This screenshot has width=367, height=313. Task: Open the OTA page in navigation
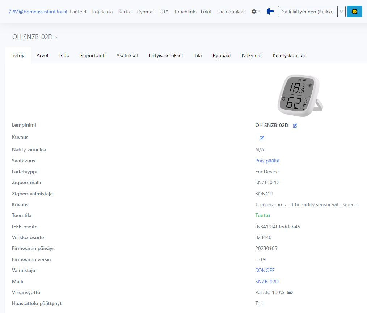tap(164, 12)
